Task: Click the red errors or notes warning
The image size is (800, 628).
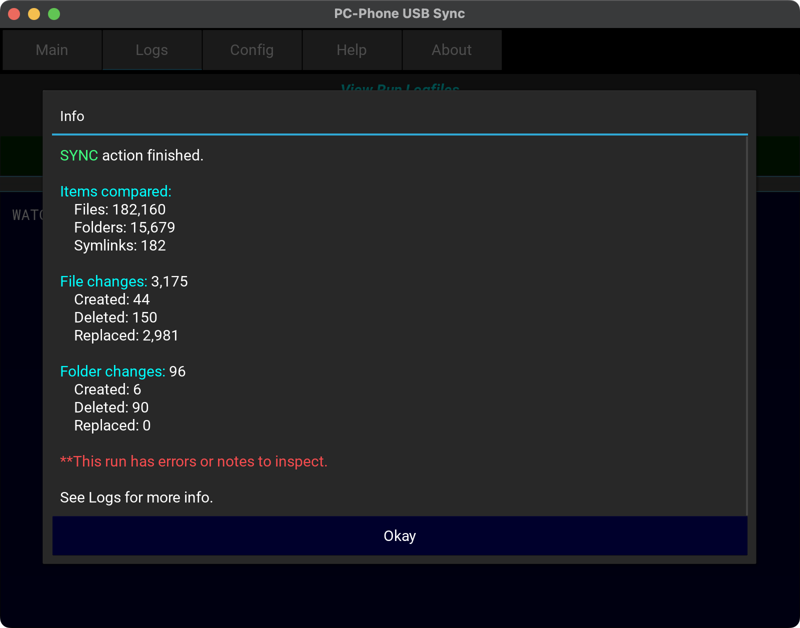Action: (x=193, y=461)
